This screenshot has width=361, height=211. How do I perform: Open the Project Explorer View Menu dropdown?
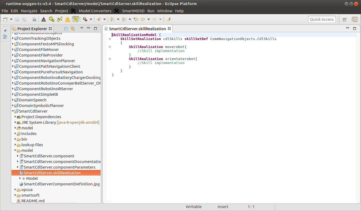[82, 28]
